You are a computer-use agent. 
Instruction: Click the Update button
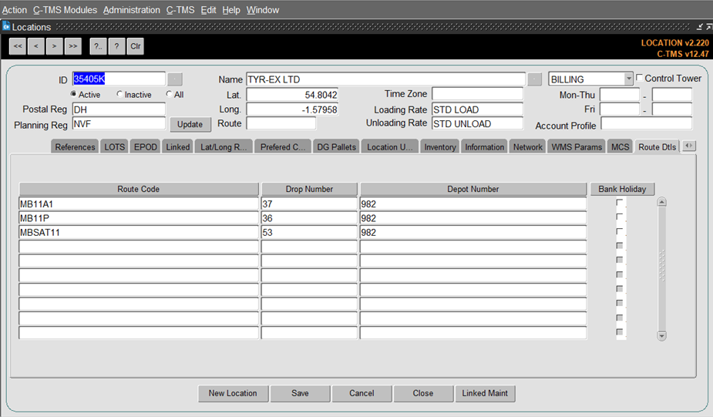(190, 124)
